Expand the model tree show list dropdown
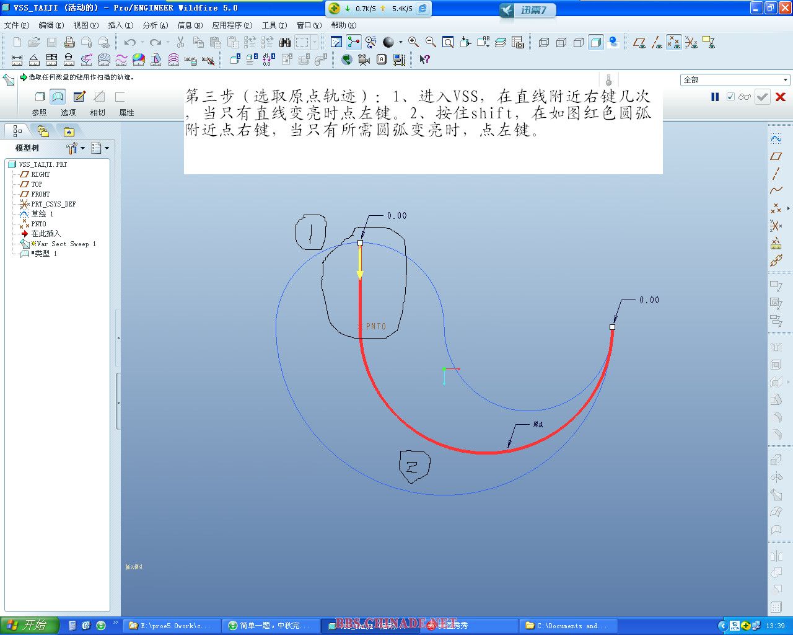793x635 pixels. [x=100, y=148]
